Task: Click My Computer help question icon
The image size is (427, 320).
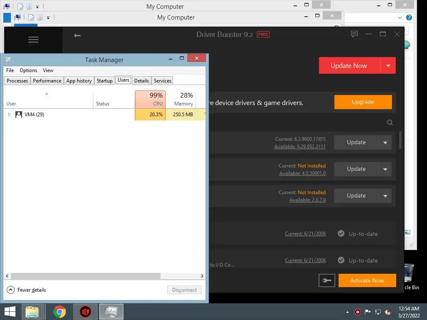Action: (409, 17)
